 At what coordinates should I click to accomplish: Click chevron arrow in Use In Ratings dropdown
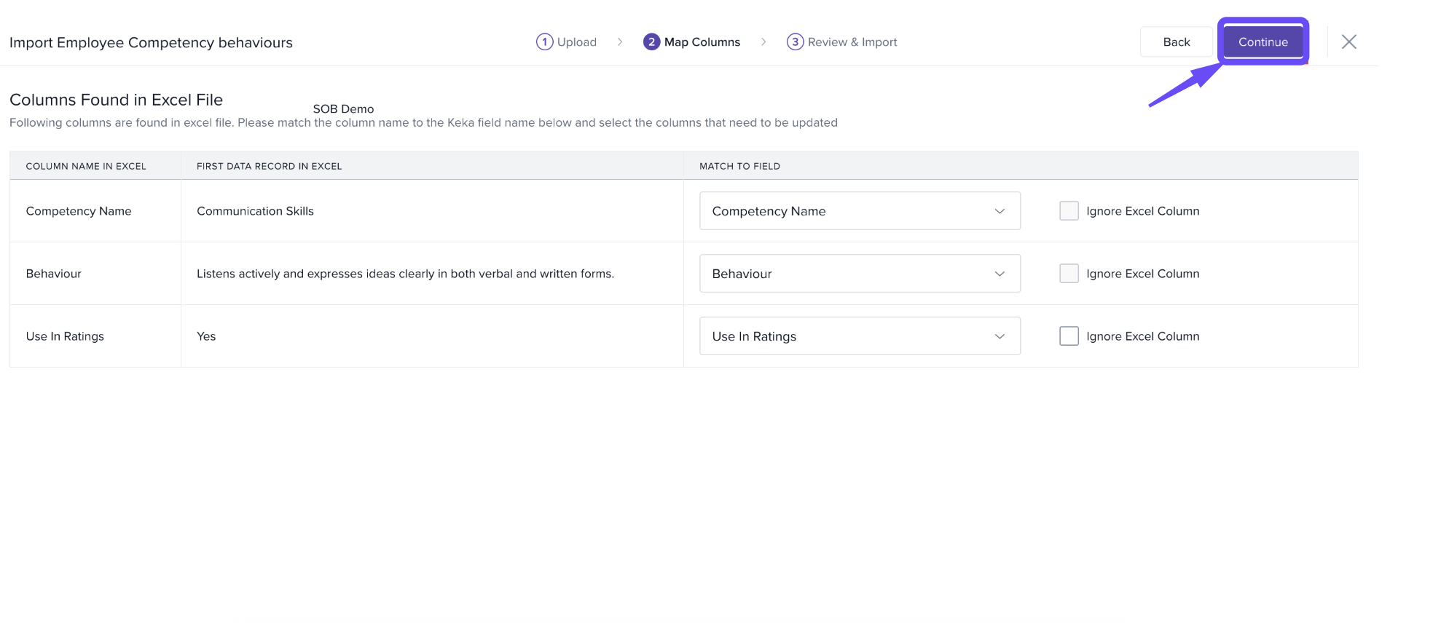tap(1000, 336)
